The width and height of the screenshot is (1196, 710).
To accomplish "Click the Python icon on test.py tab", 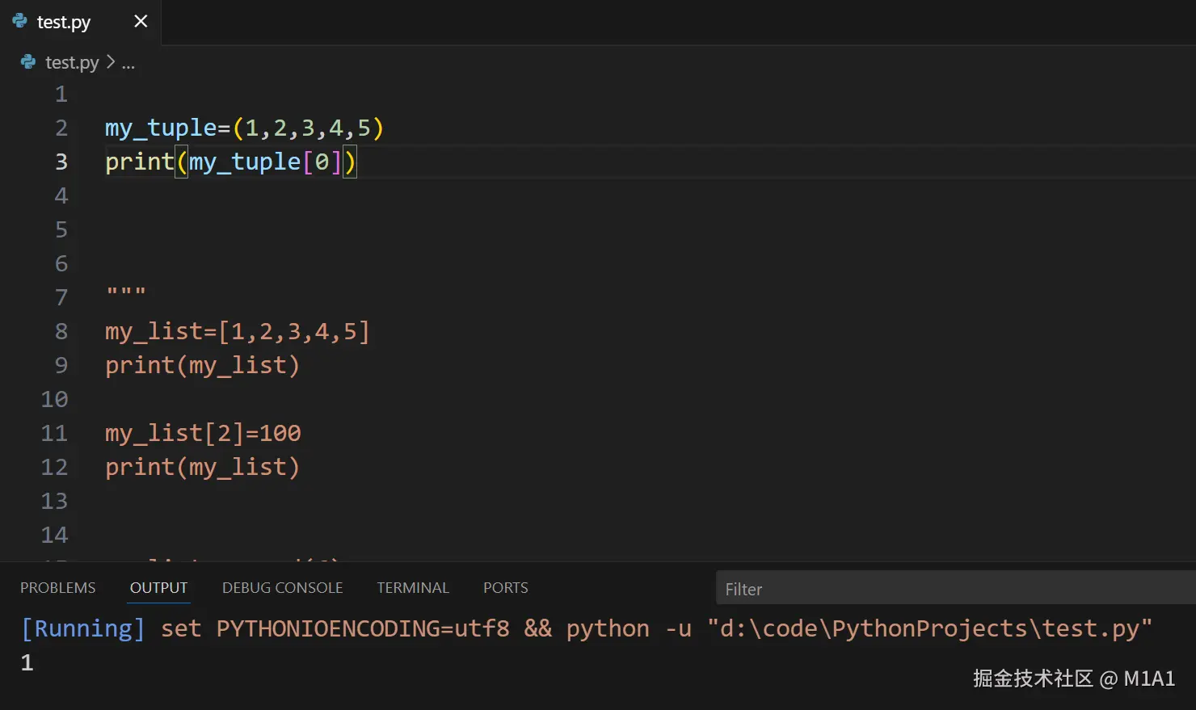I will pyautogui.click(x=20, y=21).
